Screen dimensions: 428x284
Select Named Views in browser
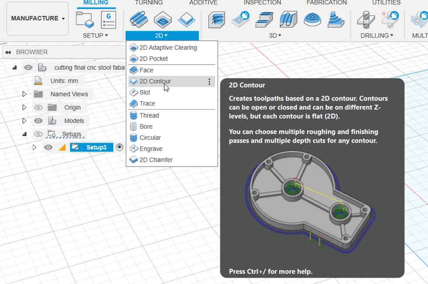tap(69, 94)
